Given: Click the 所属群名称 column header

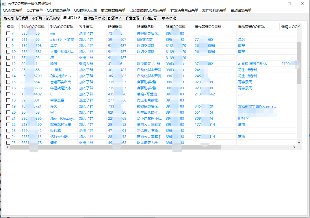Looking at the screenshot, I should 149,27.
